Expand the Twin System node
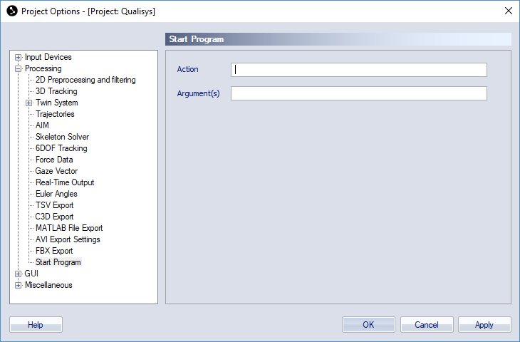 (x=29, y=103)
